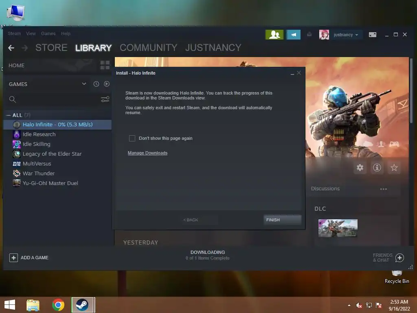Show hidden system tray icons
This screenshot has height=313, width=417.
point(349,305)
